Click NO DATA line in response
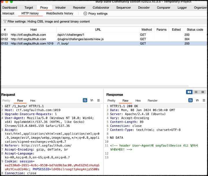The height and width of the screenshot is (176, 208). coord(116,138)
